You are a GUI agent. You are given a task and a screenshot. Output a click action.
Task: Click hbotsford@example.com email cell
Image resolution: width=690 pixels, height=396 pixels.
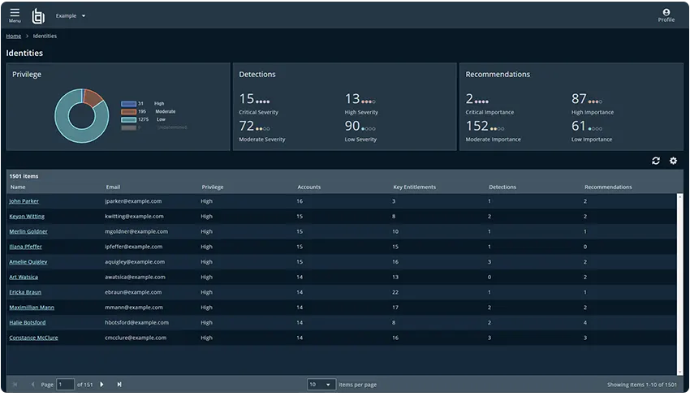point(137,322)
